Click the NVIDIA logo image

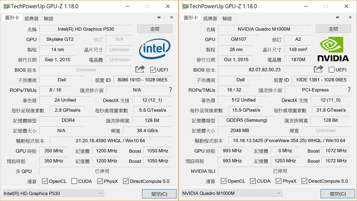point(333,49)
